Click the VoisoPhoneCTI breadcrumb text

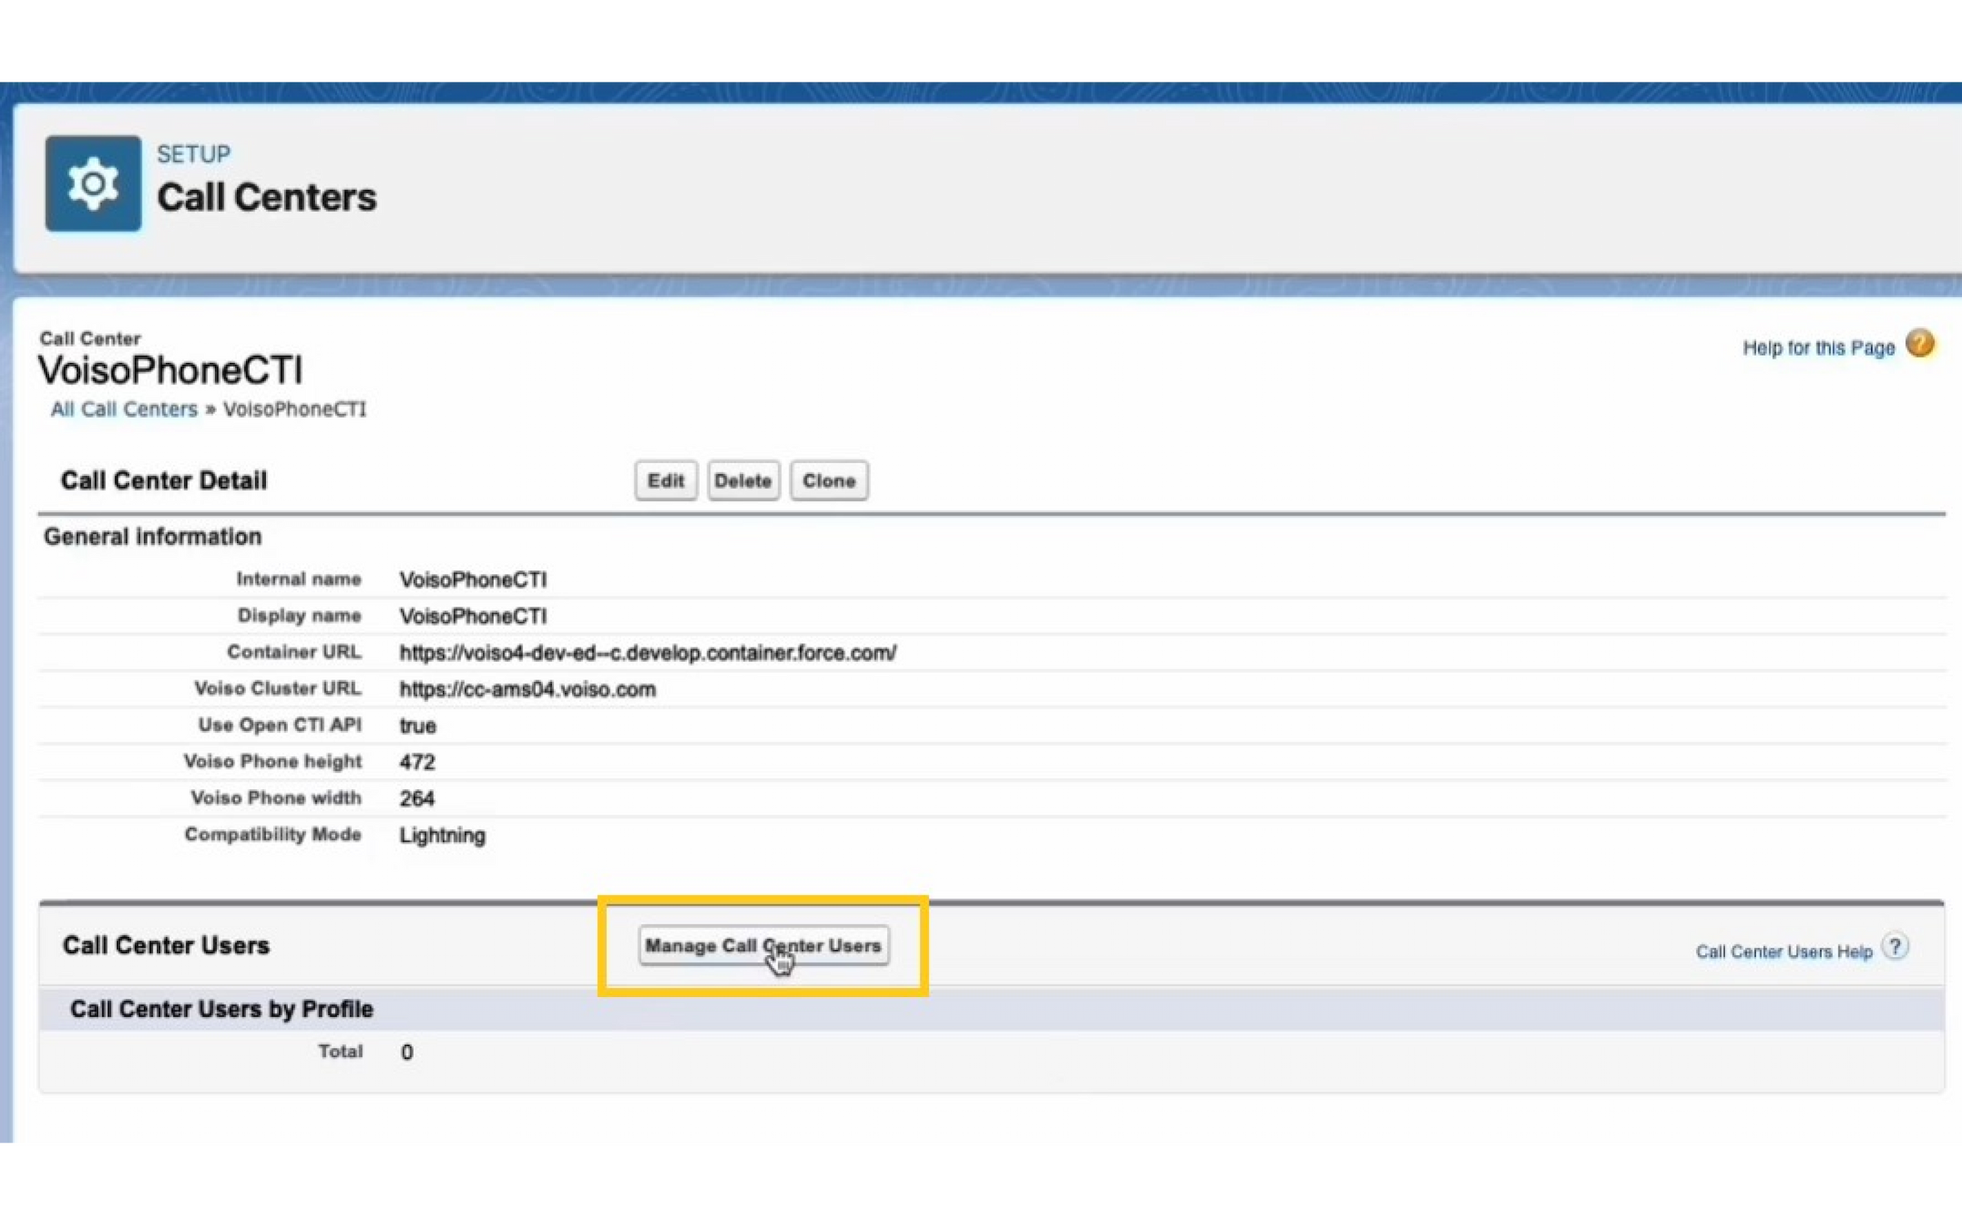294,409
